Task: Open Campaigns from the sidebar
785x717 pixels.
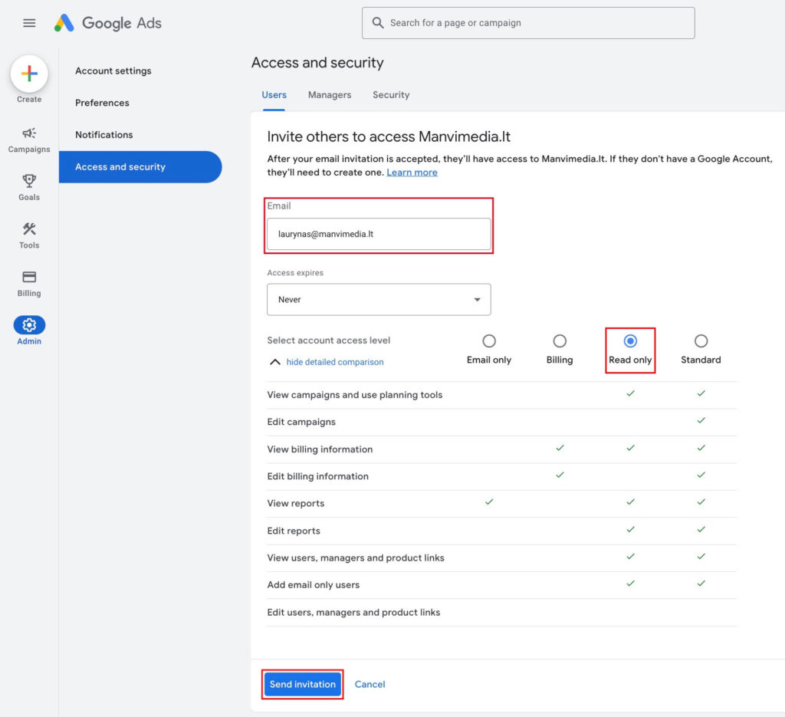Action: (x=29, y=140)
